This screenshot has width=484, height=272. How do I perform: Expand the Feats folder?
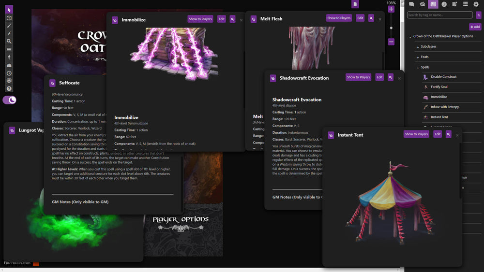coord(417,57)
